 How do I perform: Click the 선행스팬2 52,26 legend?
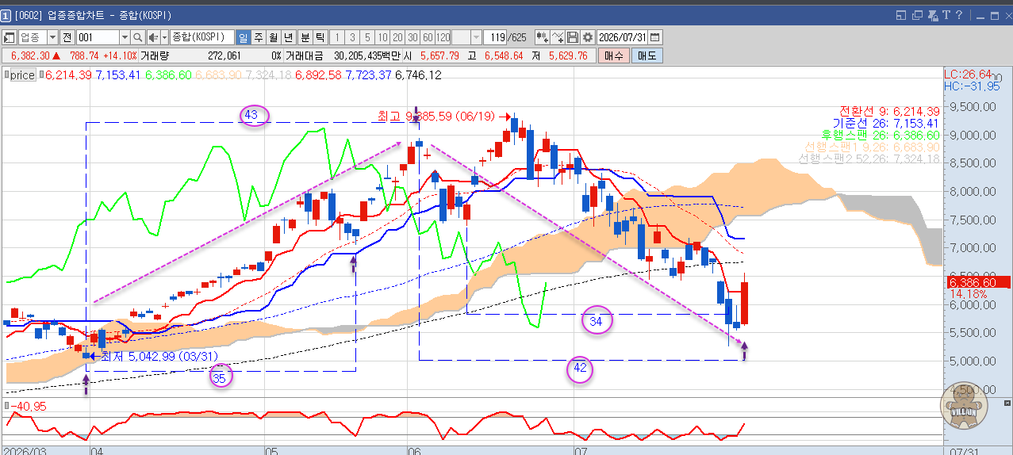(x=869, y=159)
